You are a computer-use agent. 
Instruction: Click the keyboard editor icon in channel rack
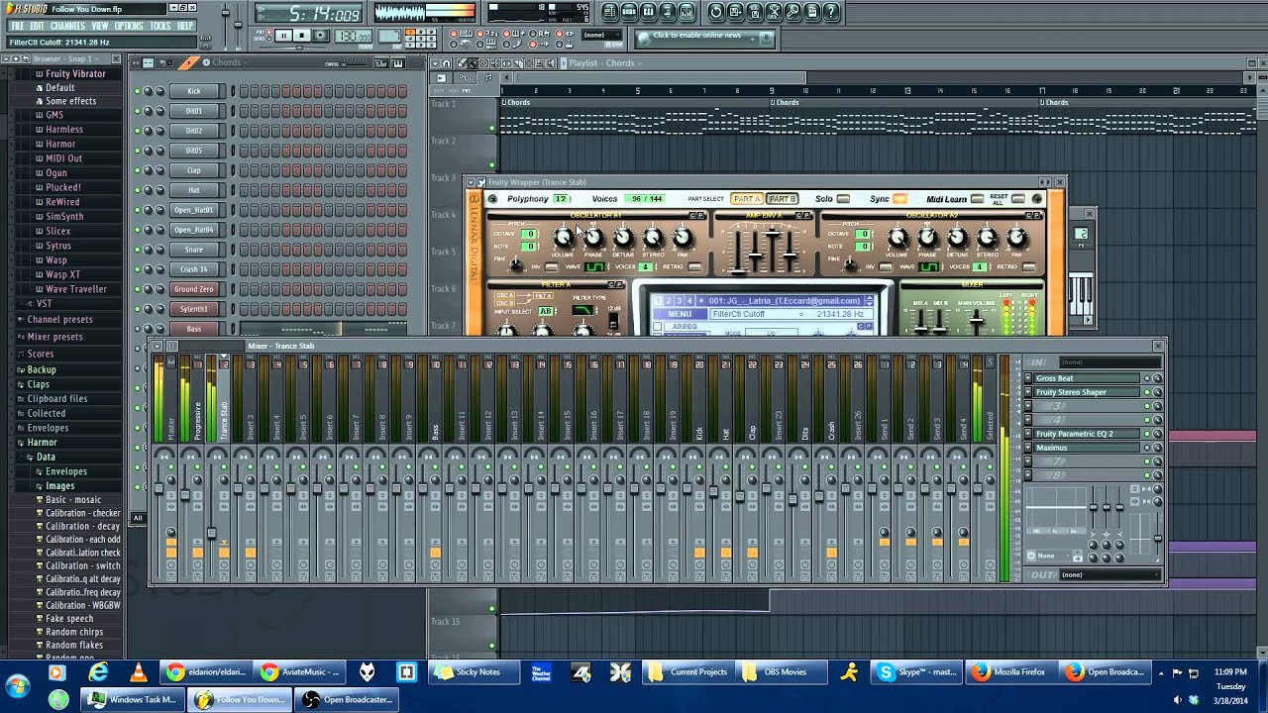point(397,63)
